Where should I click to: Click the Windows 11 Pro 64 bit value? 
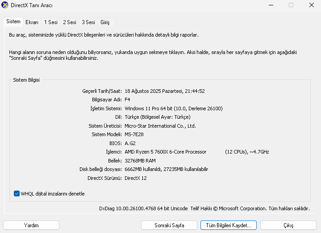pos(174,108)
